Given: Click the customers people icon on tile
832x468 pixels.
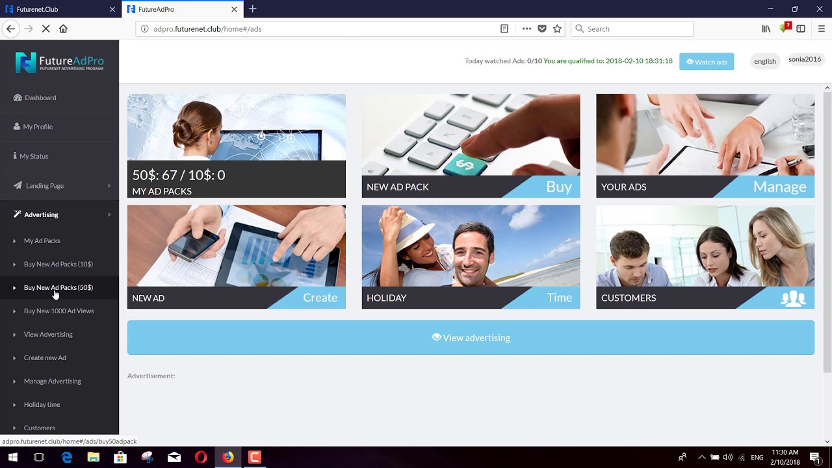Looking at the screenshot, I should [793, 298].
